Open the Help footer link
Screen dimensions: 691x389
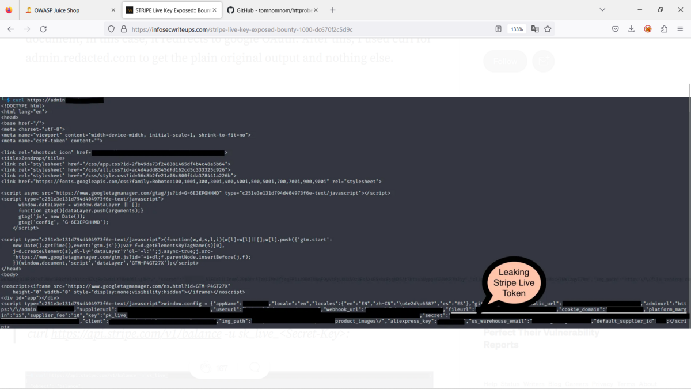[490, 384]
